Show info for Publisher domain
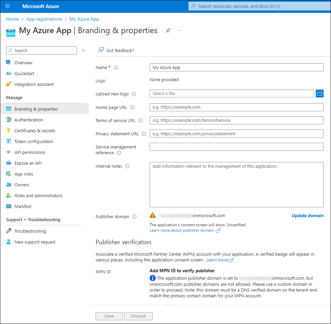Image resolution: width=331 pixels, height=324 pixels. (134, 216)
